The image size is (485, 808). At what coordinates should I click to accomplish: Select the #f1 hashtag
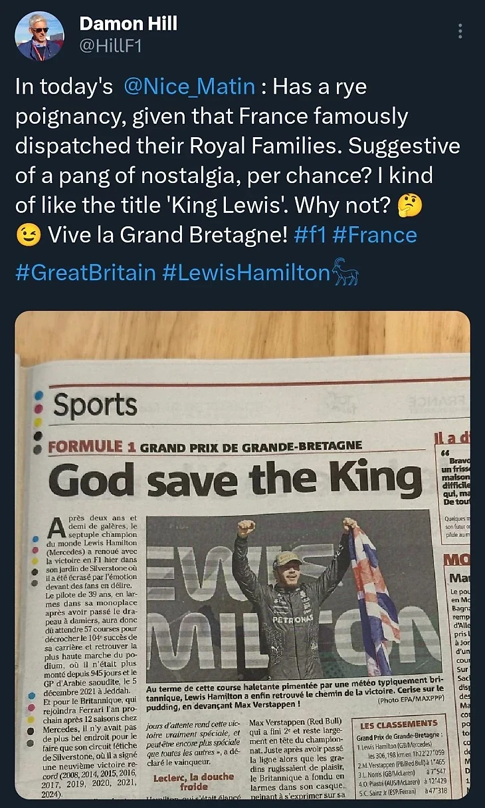click(x=309, y=235)
